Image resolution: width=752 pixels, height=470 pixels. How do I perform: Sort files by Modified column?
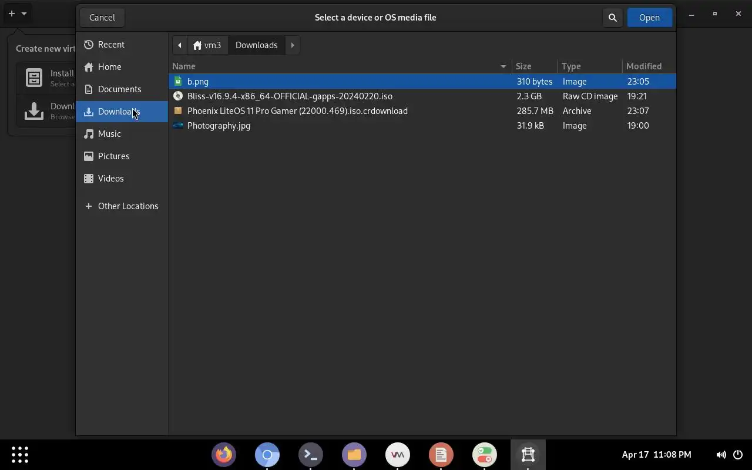click(x=649, y=66)
